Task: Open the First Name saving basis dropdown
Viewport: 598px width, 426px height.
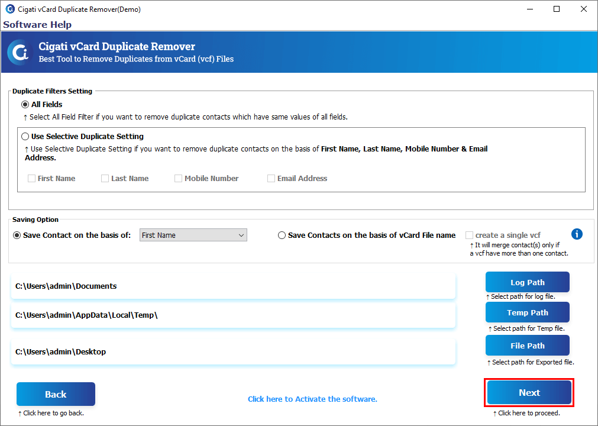Action: (x=193, y=235)
